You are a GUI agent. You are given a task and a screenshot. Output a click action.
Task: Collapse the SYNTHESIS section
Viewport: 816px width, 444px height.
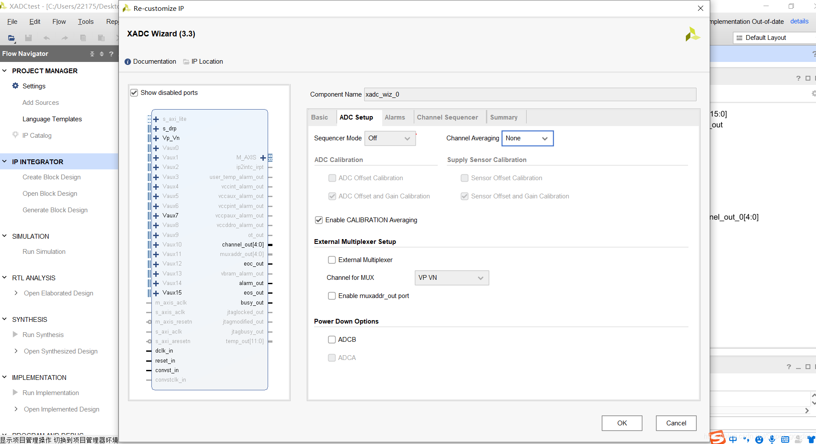point(4,319)
